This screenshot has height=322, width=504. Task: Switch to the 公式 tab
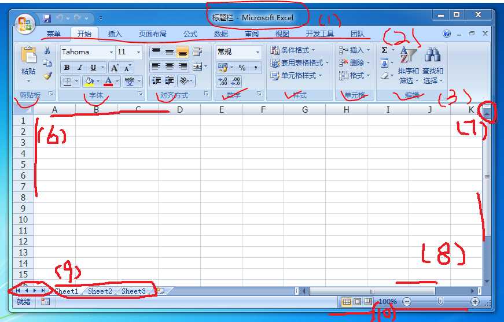190,34
